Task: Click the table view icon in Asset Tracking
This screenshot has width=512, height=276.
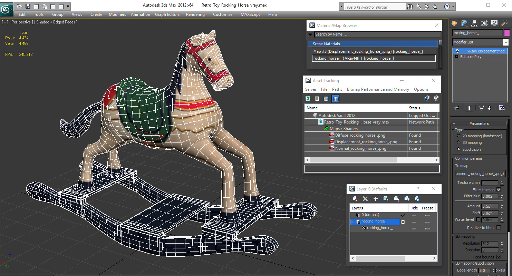Action: (x=336, y=99)
